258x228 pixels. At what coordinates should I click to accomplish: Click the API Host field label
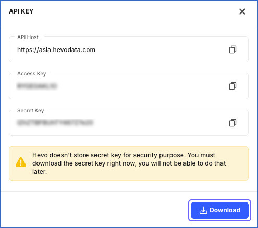click(28, 37)
